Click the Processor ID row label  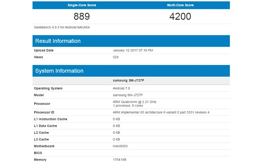coord(44,112)
